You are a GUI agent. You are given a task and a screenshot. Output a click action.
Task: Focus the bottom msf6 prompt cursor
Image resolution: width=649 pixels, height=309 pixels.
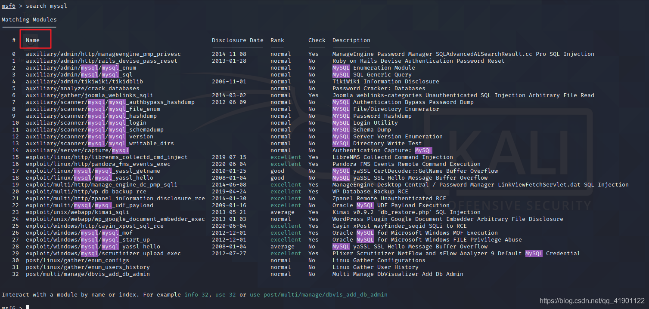(x=28, y=307)
